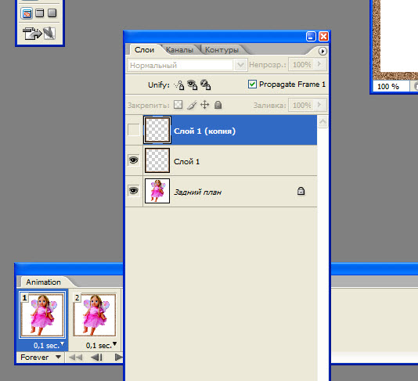
Task: Toggle Propagate Frame 1 checkbox
Action: click(252, 84)
